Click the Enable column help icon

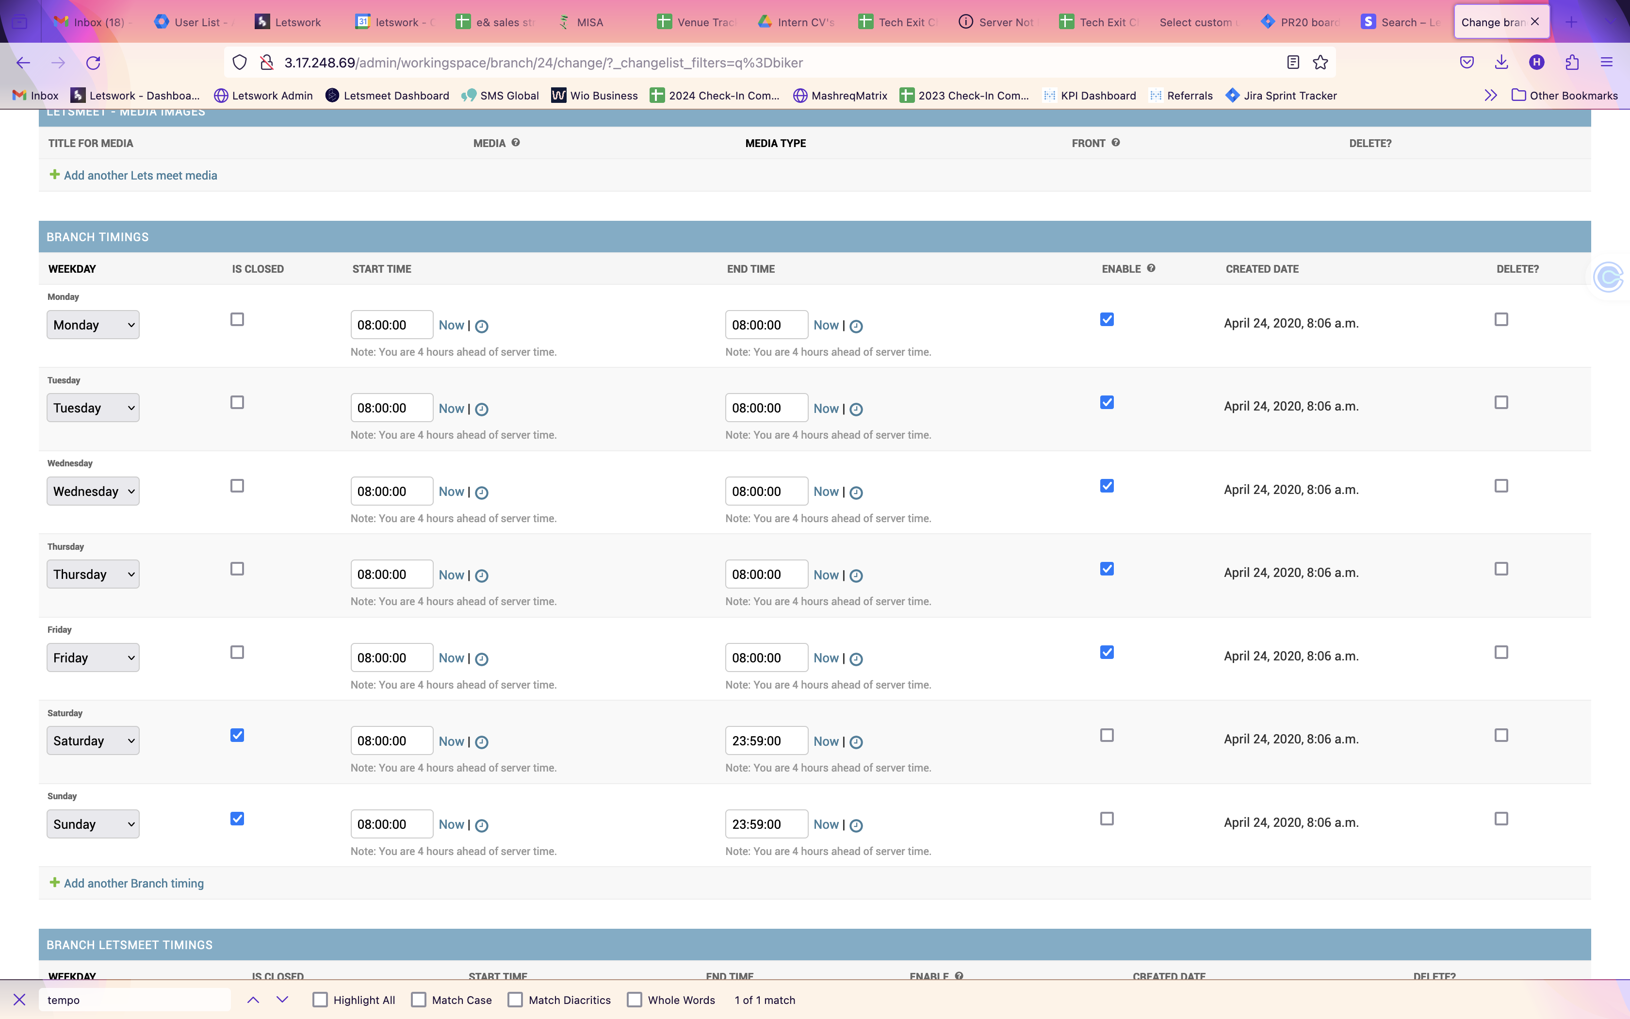1151,268
